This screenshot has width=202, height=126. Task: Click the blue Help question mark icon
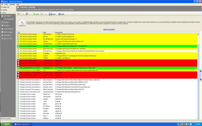(x=60, y=14)
